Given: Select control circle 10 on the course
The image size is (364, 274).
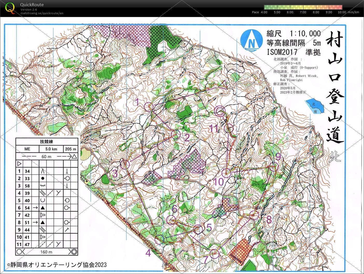Looking at the screenshot, I should (227, 173).
